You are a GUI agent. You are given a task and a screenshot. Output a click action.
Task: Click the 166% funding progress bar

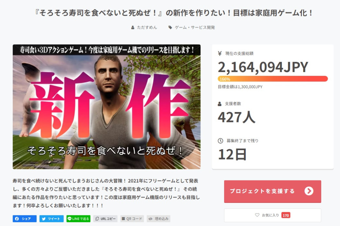pyautogui.click(x=273, y=79)
